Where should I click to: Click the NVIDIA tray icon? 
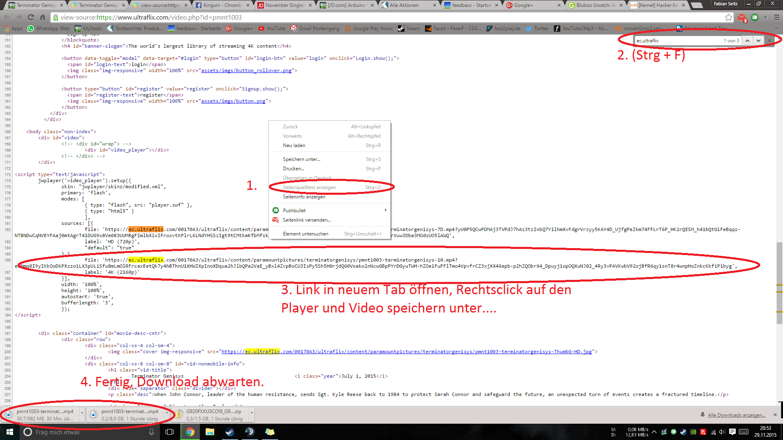coord(693,432)
